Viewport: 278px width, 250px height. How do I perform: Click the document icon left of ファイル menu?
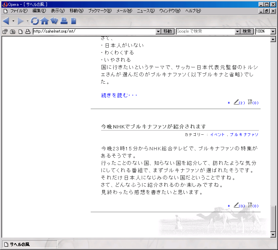click(6, 11)
